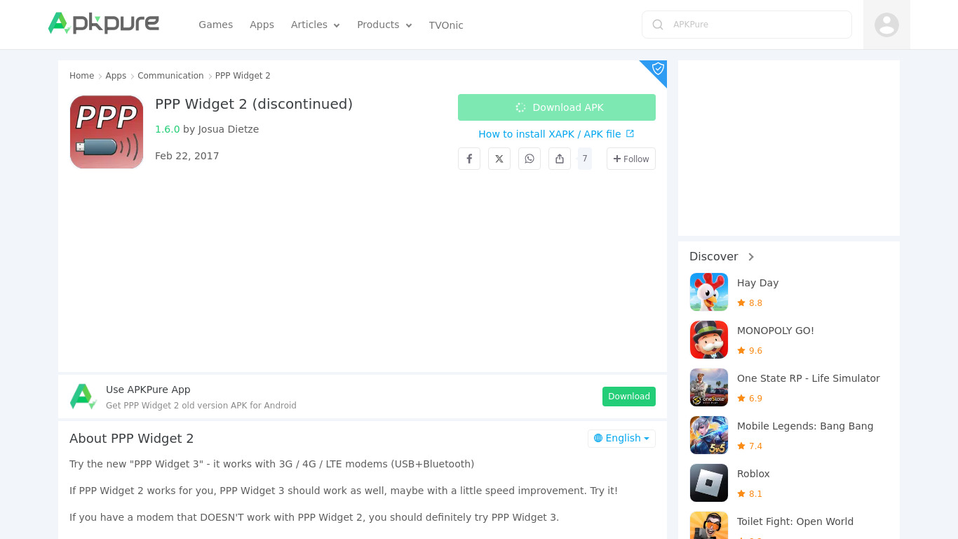Click Mobile Legends: Bang Bang title

coord(805,426)
